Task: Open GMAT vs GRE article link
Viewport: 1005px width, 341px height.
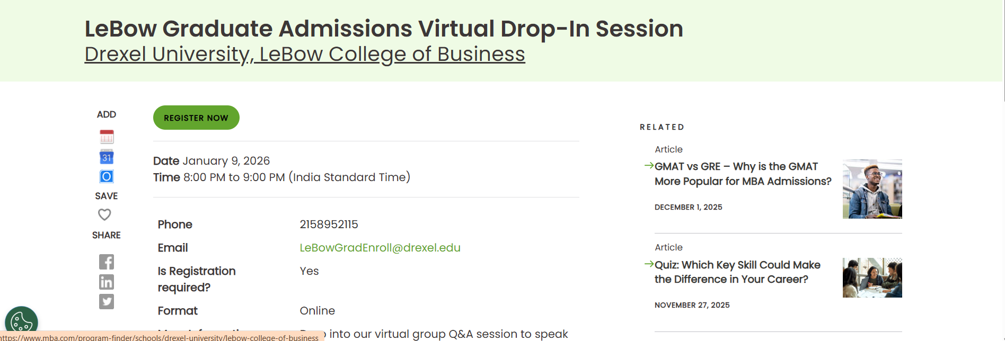Action: pos(743,174)
